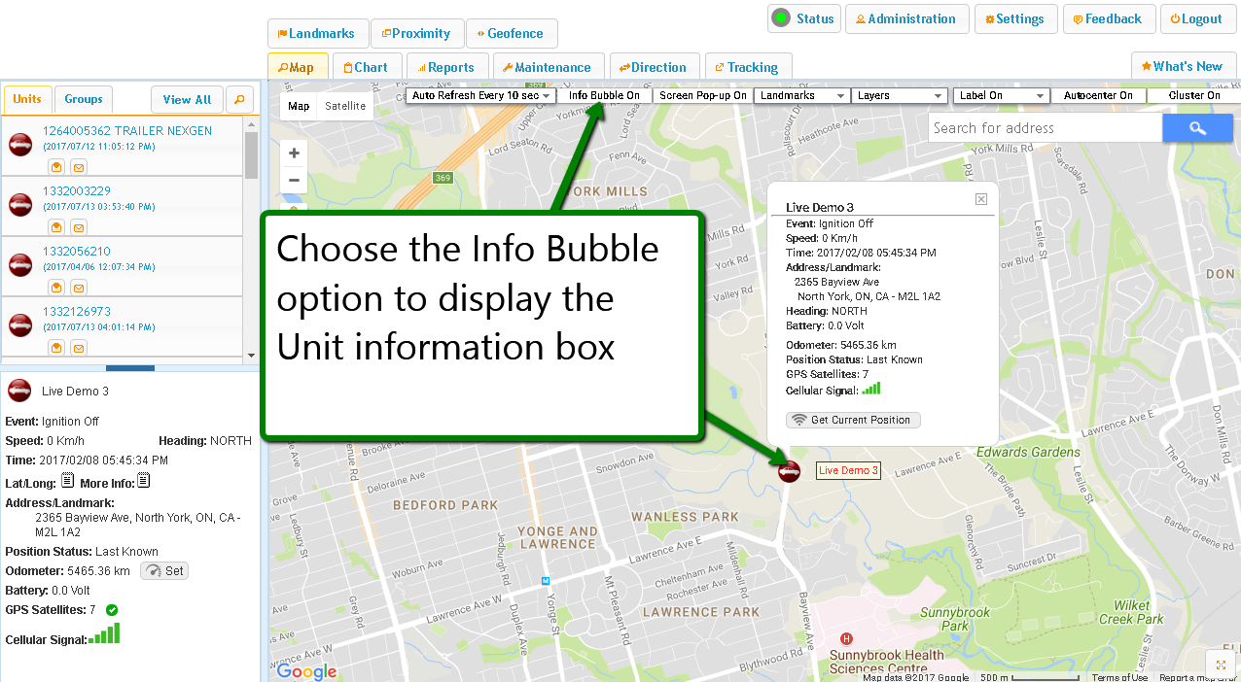Click the Live Demo 3 vehicle marker

pos(789,471)
